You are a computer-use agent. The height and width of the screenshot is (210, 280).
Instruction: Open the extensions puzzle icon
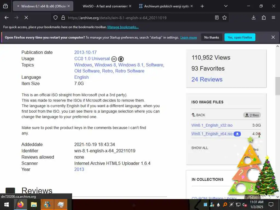click(264, 17)
